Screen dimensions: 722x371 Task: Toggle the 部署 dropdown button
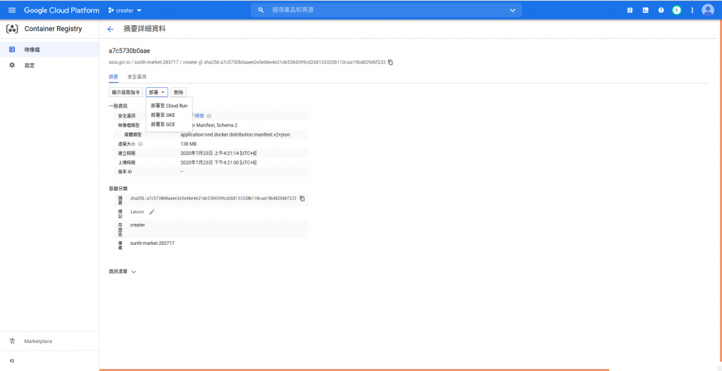coord(157,92)
